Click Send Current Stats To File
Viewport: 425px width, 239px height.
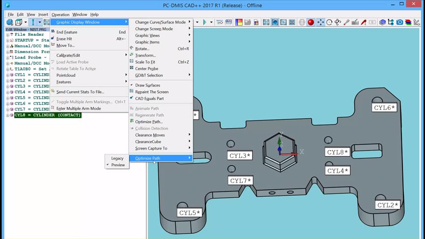point(80,92)
